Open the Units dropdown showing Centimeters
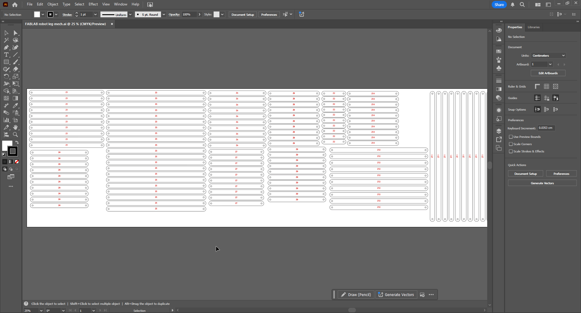Screen dimensions: 581x313 548,56
